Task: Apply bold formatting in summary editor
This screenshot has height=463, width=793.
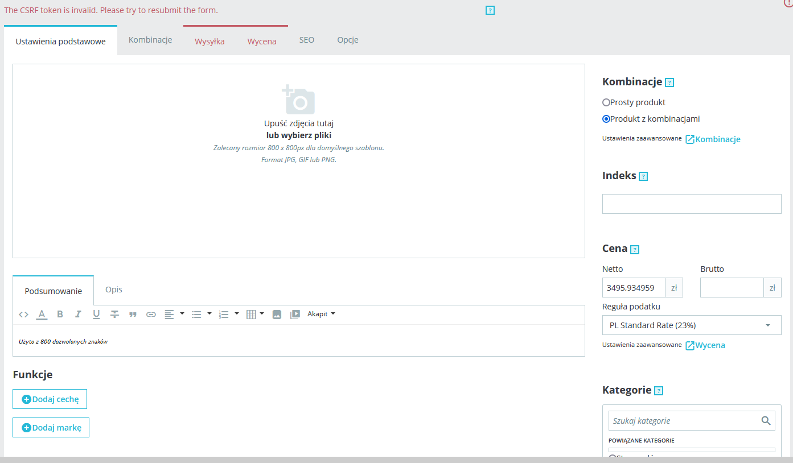Action: click(x=60, y=314)
